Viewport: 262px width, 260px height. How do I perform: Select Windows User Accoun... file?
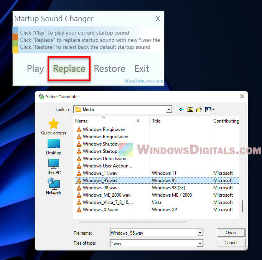pyautogui.click(x=104, y=166)
